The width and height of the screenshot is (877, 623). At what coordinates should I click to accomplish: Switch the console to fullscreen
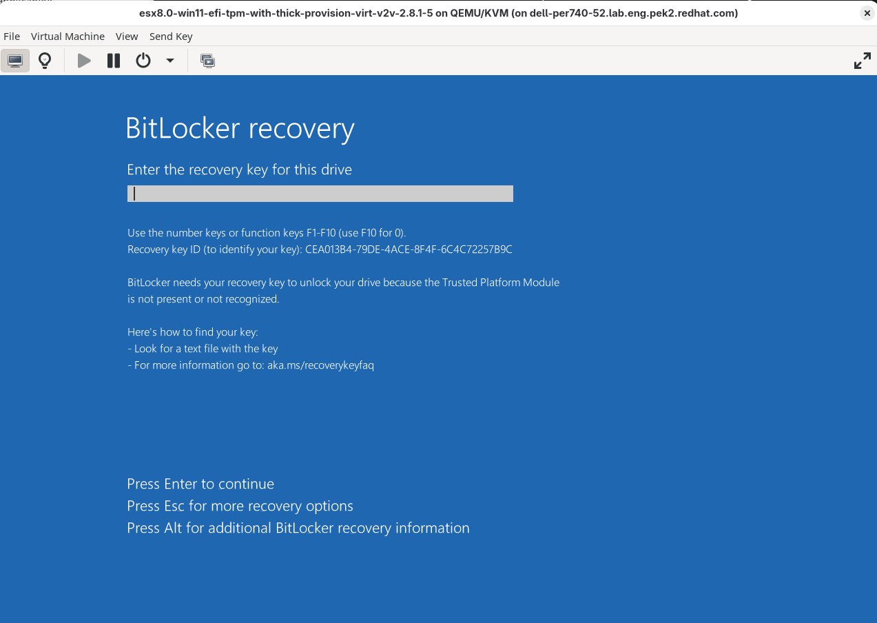[862, 61]
